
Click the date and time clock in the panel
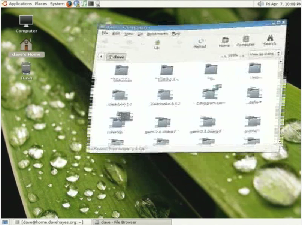(x=283, y=4)
